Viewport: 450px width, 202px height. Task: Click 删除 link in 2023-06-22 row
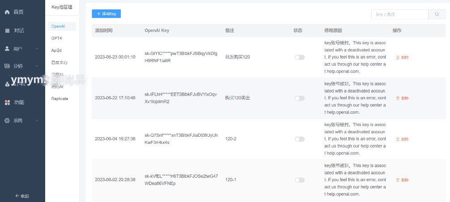(x=405, y=98)
